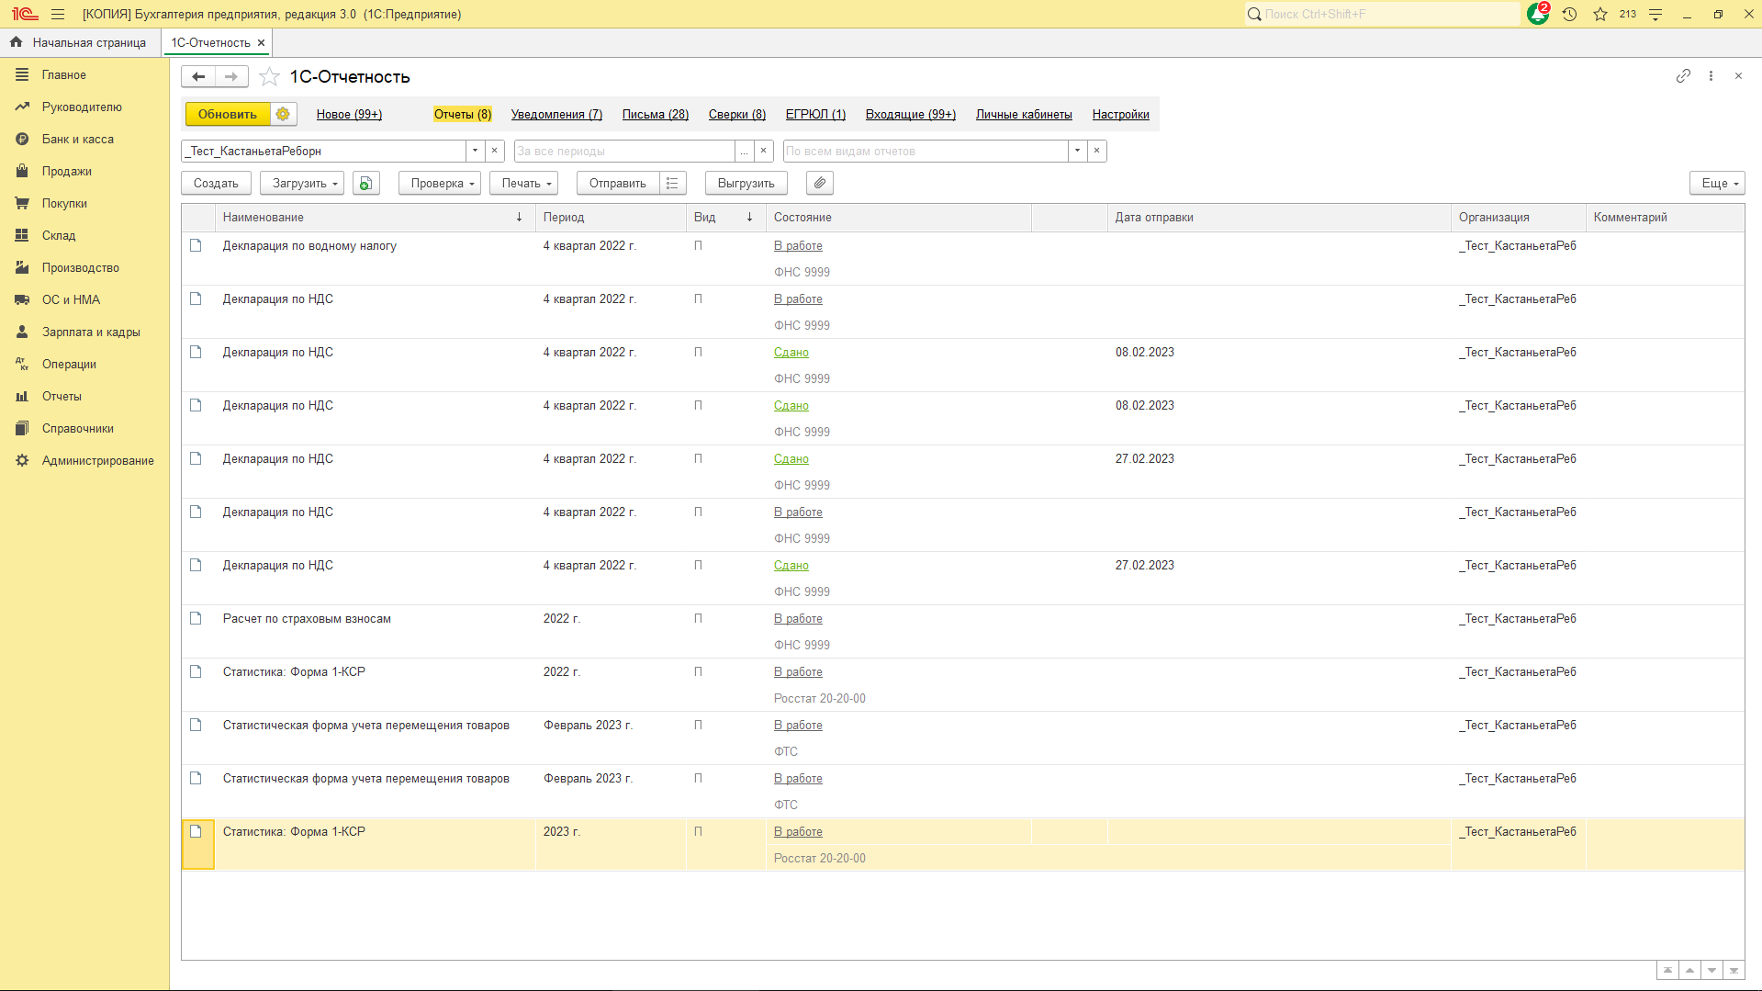The image size is (1762, 991).
Task: Open favorites star in title bar
Action: (x=1600, y=14)
